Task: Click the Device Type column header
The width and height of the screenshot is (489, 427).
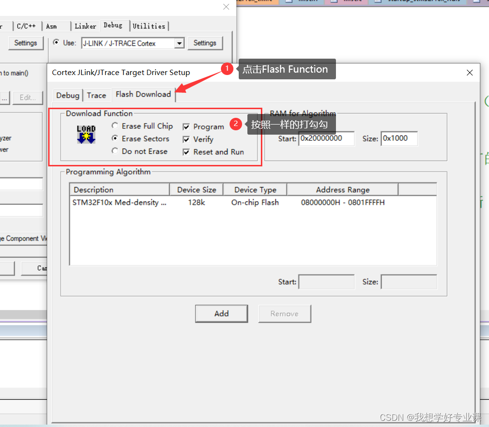Action: click(255, 189)
